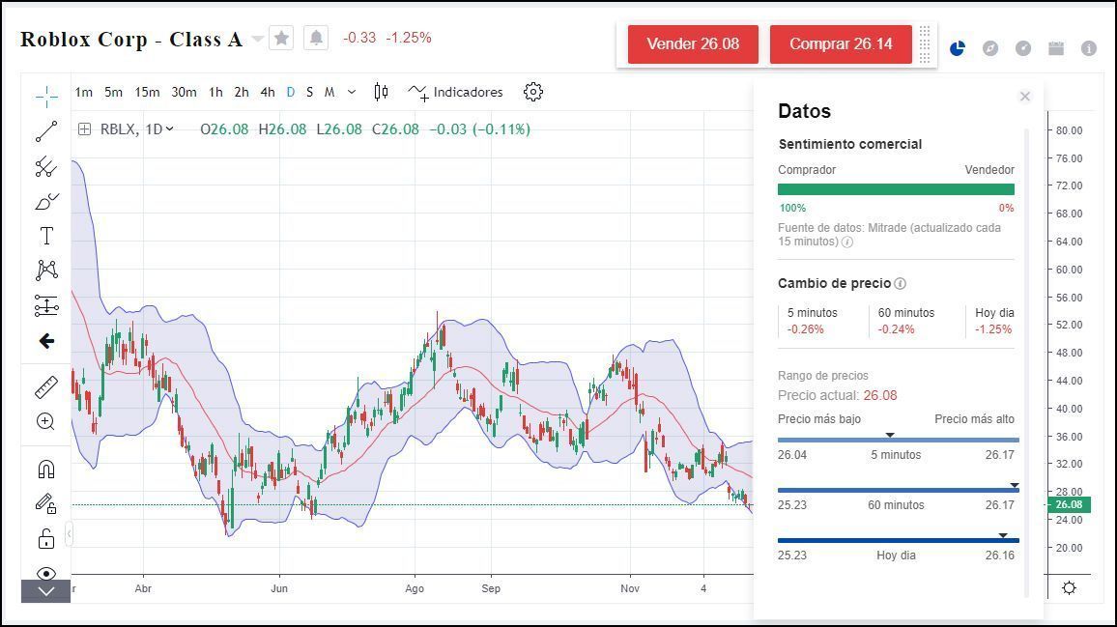Image resolution: width=1117 pixels, height=627 pixels.
Task: Open the calendar icon in top right
Action: (x=1056, y=47)
